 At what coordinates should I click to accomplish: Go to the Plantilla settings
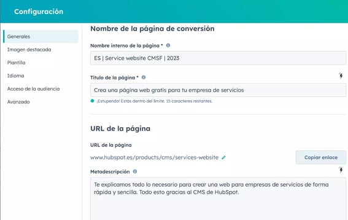pos(16,62)
